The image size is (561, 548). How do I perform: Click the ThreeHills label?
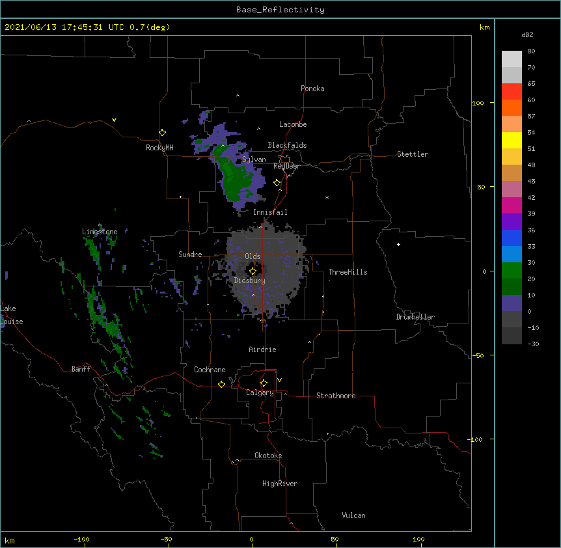[348, 272]
